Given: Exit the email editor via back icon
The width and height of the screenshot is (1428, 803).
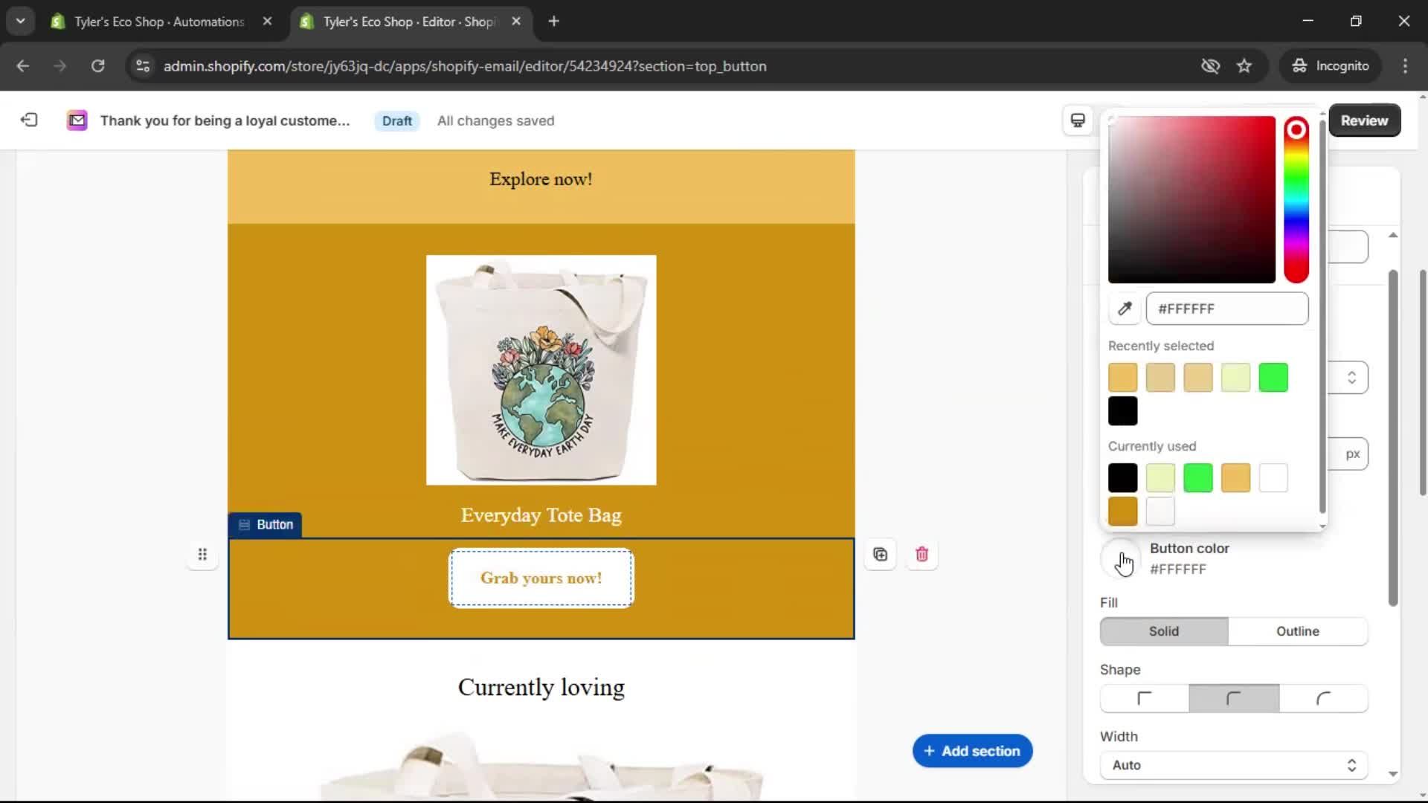Looking at the screenshot, I should point(29,120).
